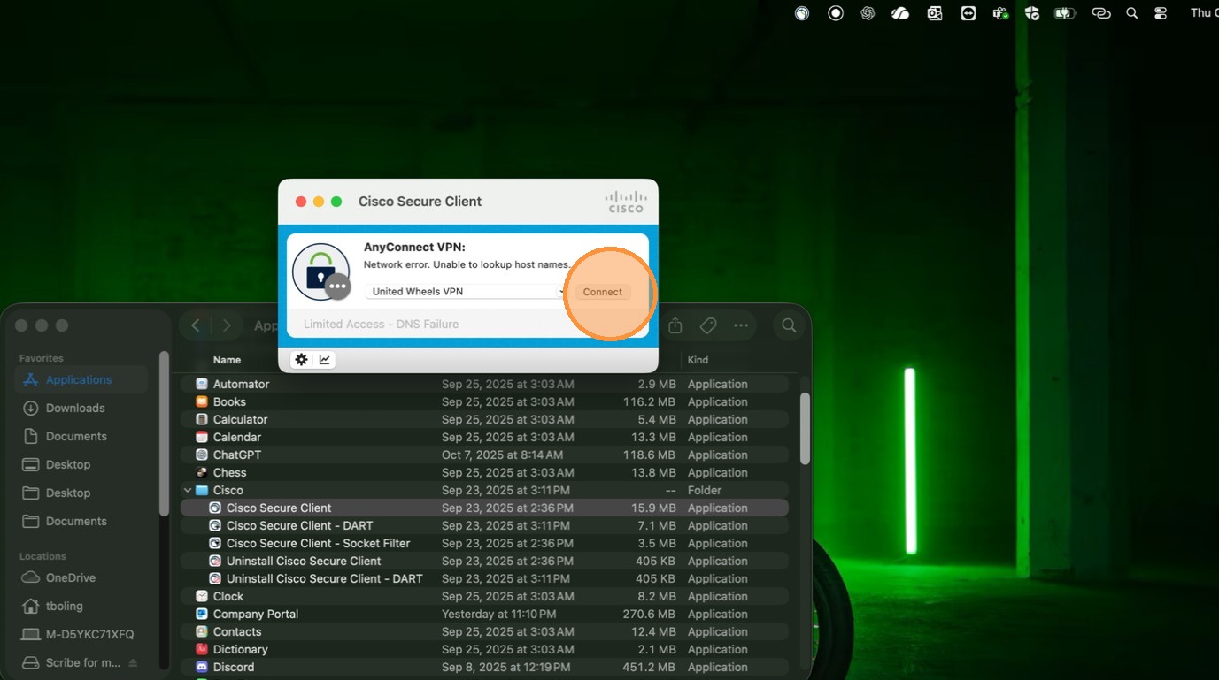Open Control Center in menu bar
The height and width of the screenshot is (680, 1219).
(1161, 13)
